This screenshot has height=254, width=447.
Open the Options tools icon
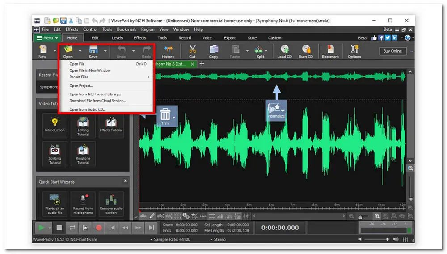coord(354,51)
